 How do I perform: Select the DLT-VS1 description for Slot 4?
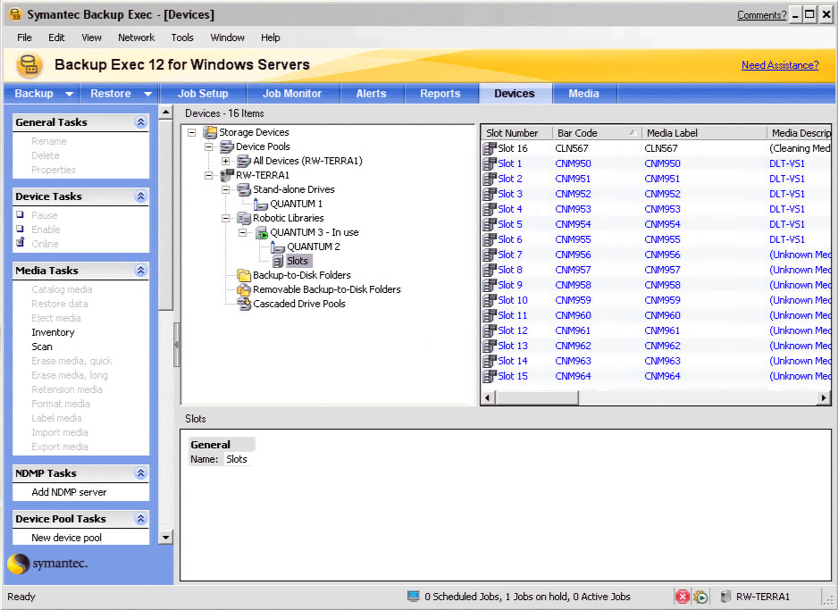787,209
